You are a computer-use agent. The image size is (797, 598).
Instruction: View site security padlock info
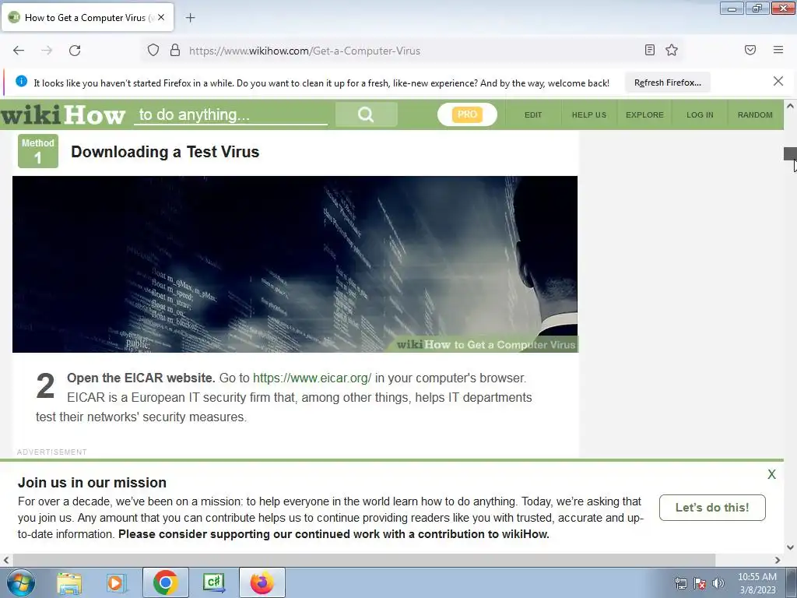[x=175, y=51]
